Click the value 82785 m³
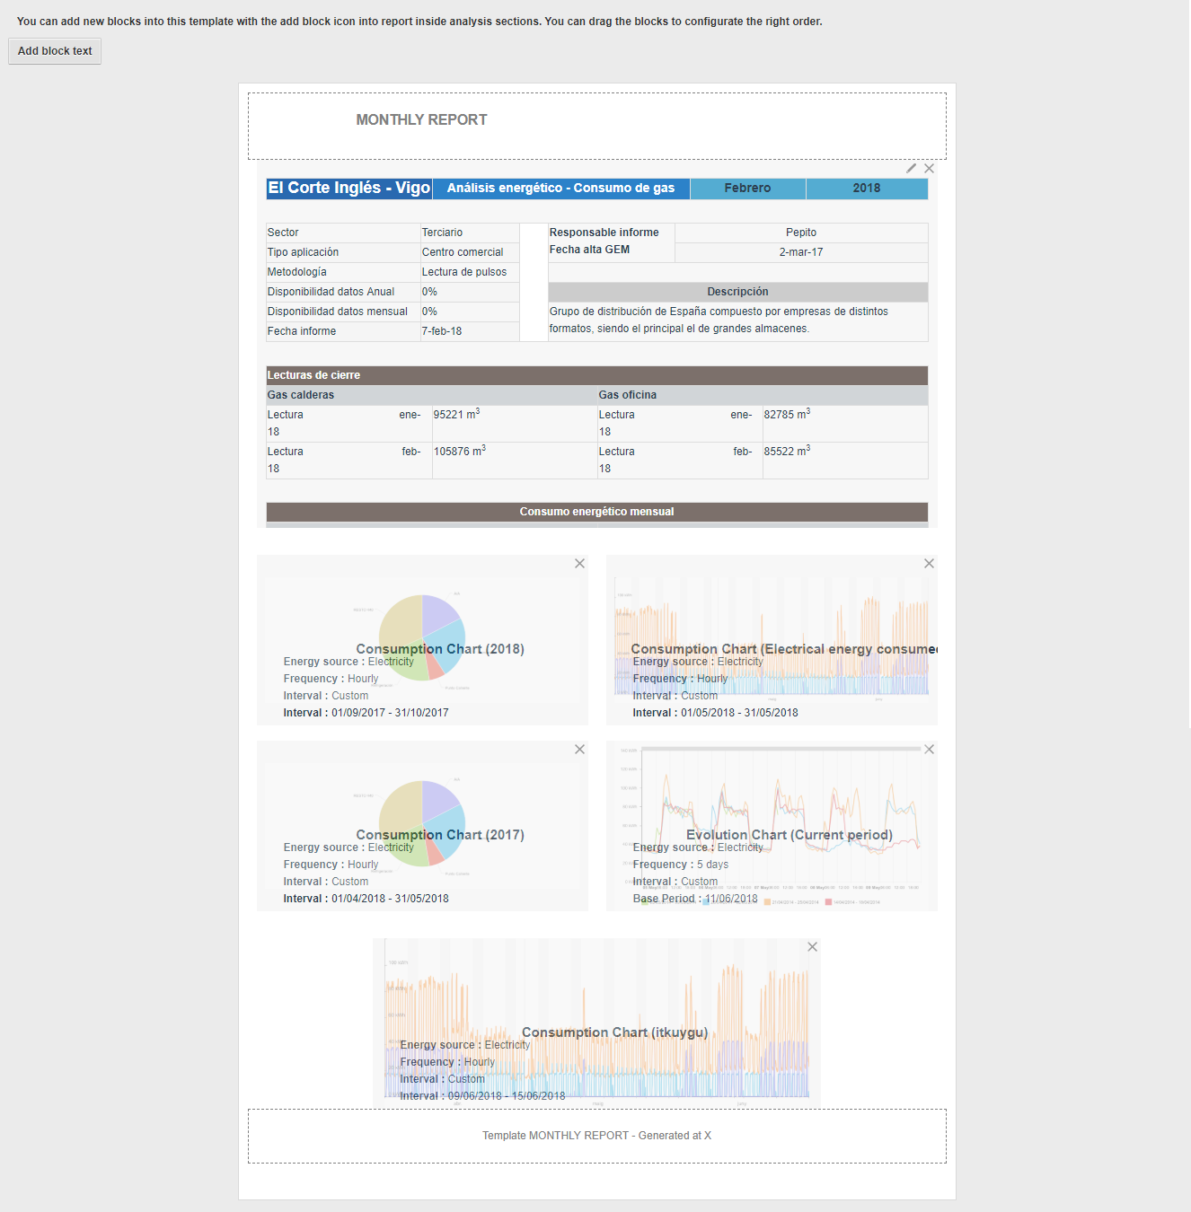1191x1212 pixels. 787,415
